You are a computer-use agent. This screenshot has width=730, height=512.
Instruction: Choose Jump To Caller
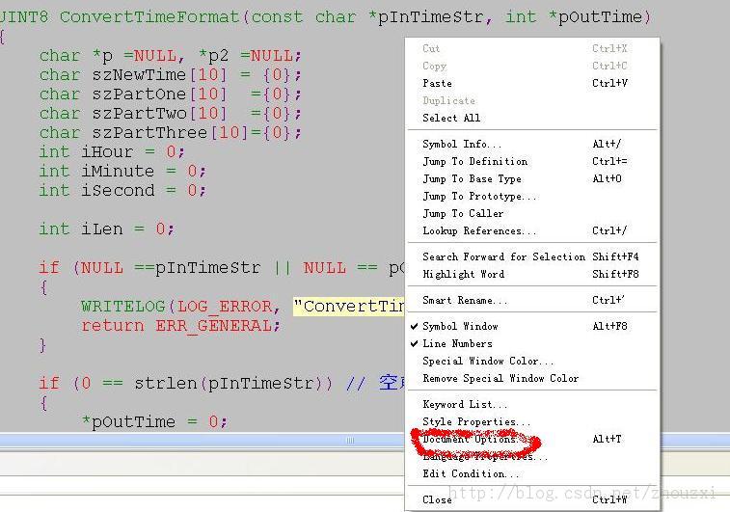coord(531,214)
